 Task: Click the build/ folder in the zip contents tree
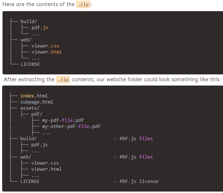pyautogui.click(x=28, y=22)
